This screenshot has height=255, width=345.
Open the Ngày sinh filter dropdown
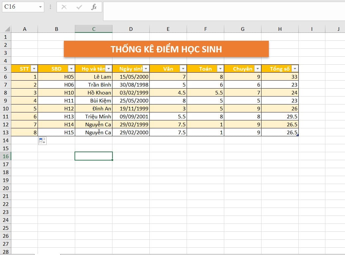tap(146, 69)
